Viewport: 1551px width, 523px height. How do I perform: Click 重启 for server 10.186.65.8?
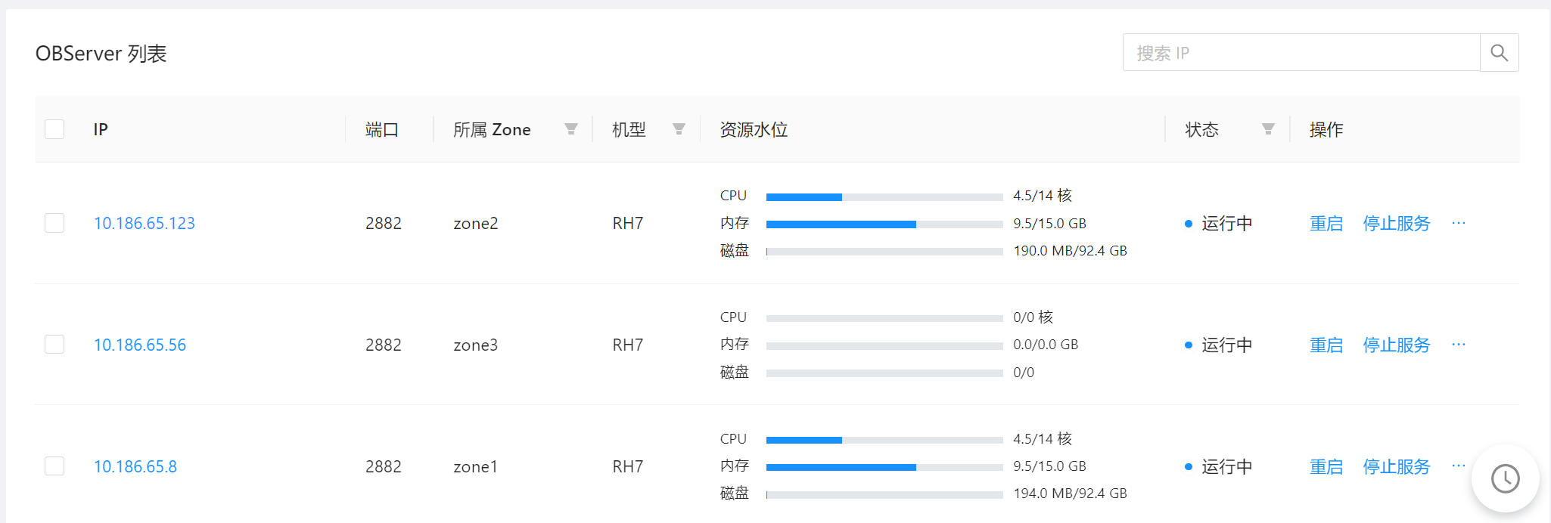point(1326,467)
